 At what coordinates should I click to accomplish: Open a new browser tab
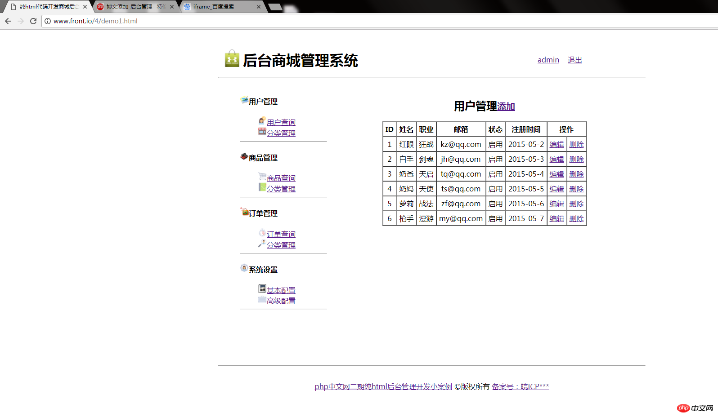tap(275, 7)
